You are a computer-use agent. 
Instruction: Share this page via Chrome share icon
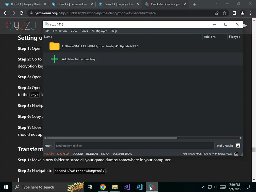[x=216, y=13]
